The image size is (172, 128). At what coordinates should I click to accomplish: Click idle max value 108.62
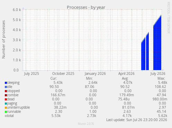160,87
